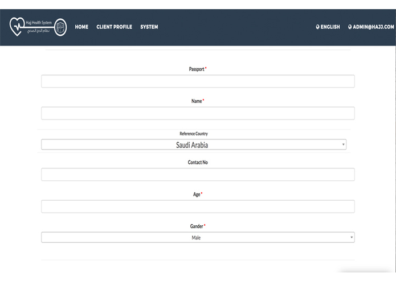Open the SYSTEM menu
The width and height of the screenshot is (396, 281).
[149, 27]
